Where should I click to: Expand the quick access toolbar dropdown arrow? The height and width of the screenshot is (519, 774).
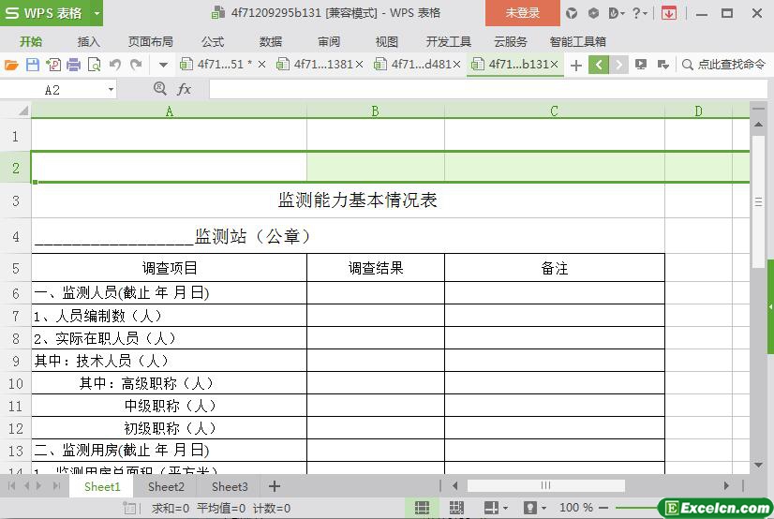coord(163,65)
